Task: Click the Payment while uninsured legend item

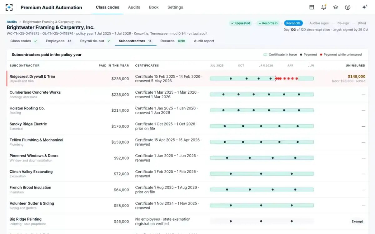Action: tap(341, 55)
